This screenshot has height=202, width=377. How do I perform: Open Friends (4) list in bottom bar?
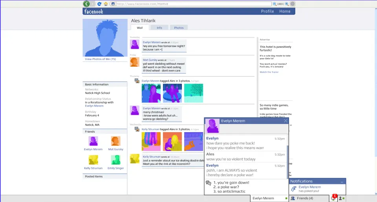point(309,198)
